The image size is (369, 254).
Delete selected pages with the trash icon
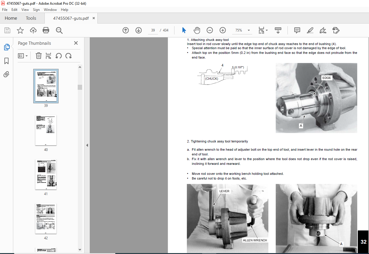(39, 56)
